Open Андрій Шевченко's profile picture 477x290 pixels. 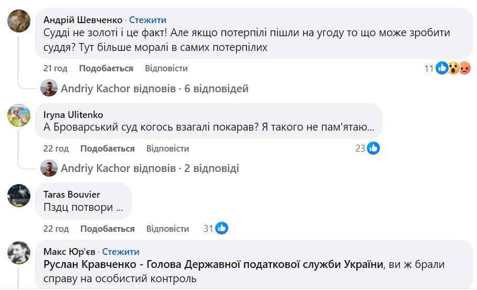point(19,21)
